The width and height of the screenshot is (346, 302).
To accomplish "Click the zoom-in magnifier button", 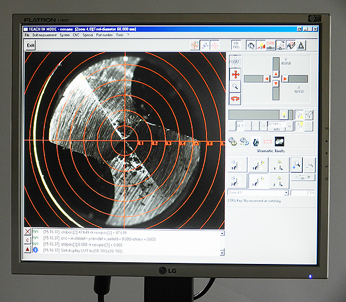I will coord(297,164).
